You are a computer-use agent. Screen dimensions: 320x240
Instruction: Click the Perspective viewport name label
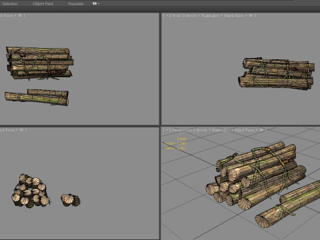point(182,130)
